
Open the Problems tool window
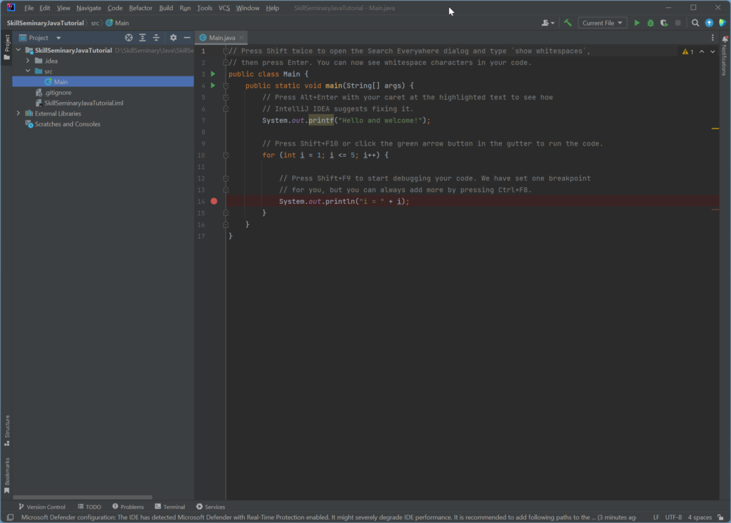[x=128, y=507]
